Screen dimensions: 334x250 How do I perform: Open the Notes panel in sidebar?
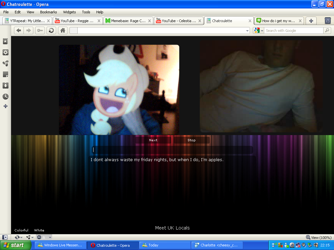coord(5,75)
